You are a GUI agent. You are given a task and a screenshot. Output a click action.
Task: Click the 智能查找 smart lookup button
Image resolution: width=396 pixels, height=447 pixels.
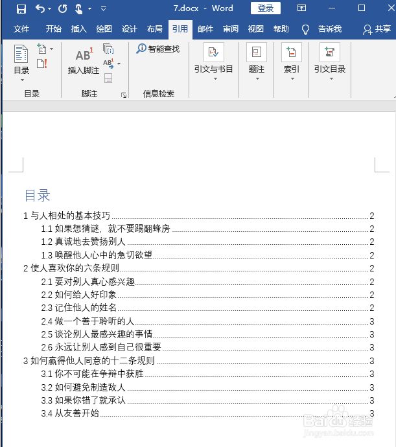(x=157, y=49)
